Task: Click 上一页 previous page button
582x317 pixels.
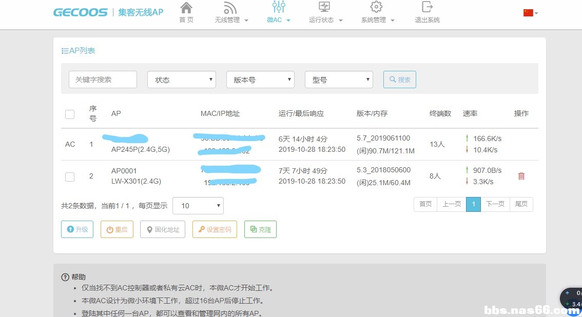Action: click(451, 204)
